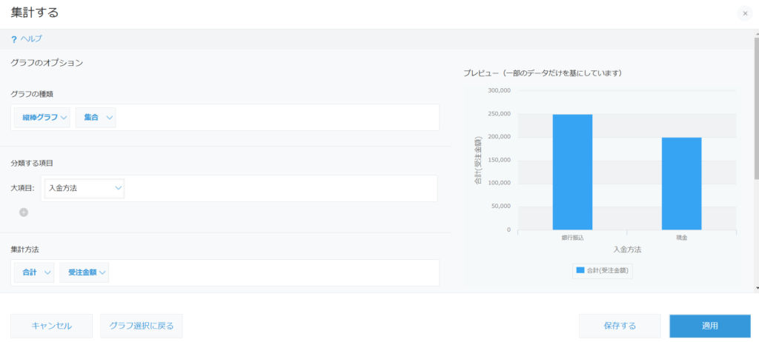Click the 合計(受注金額) legend label
Image resolution: width=759 pixels, height=342 pixels.
click(608, 271)
